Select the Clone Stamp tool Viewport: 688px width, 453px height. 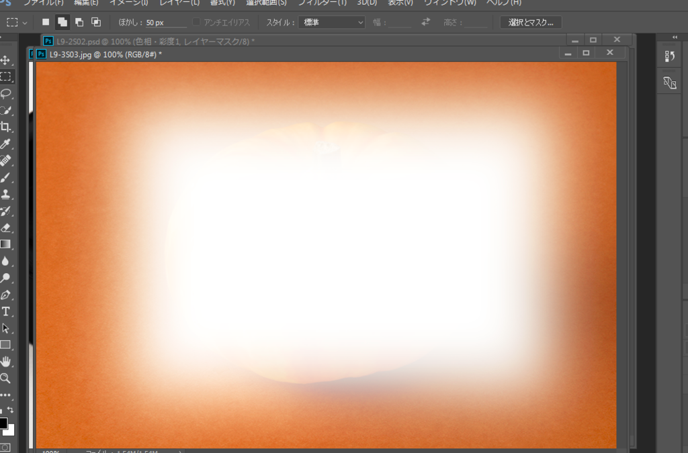(x=5, y=194)
